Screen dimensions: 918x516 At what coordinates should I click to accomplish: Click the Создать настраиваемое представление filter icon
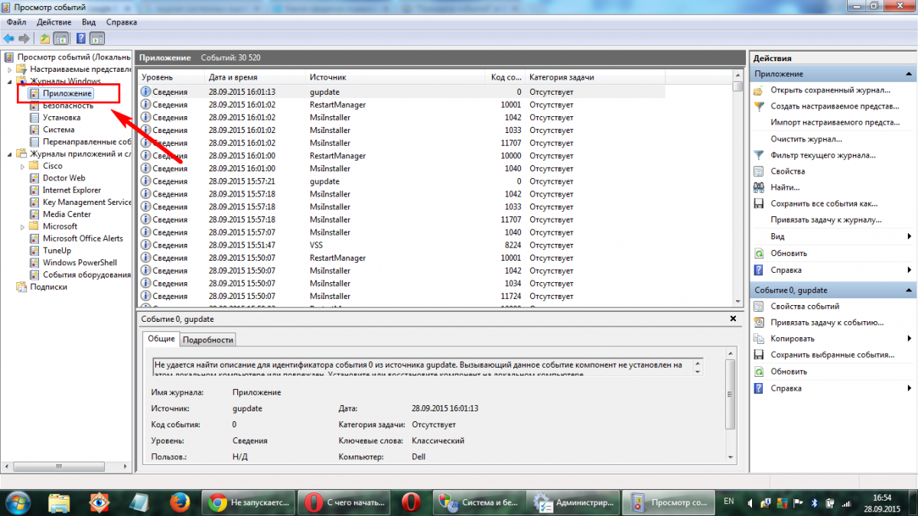(759, 106)
